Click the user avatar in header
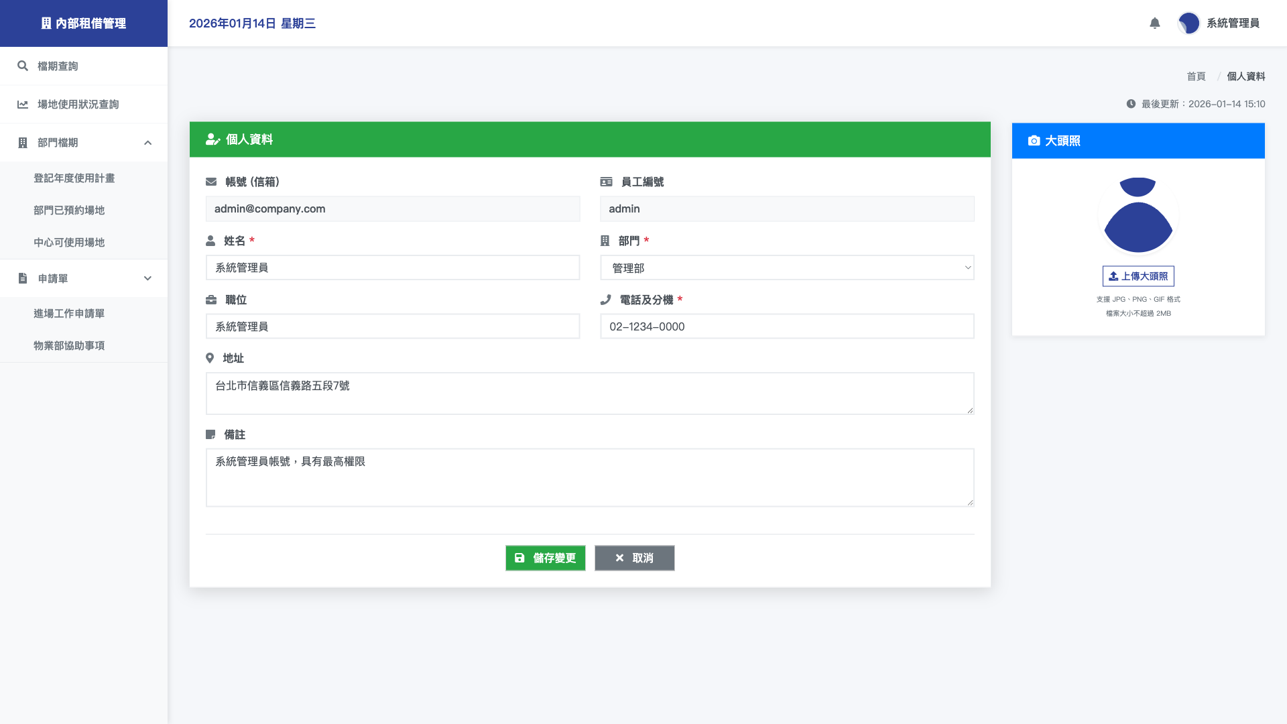The image size is (1287, 724). coord(1188,23)
